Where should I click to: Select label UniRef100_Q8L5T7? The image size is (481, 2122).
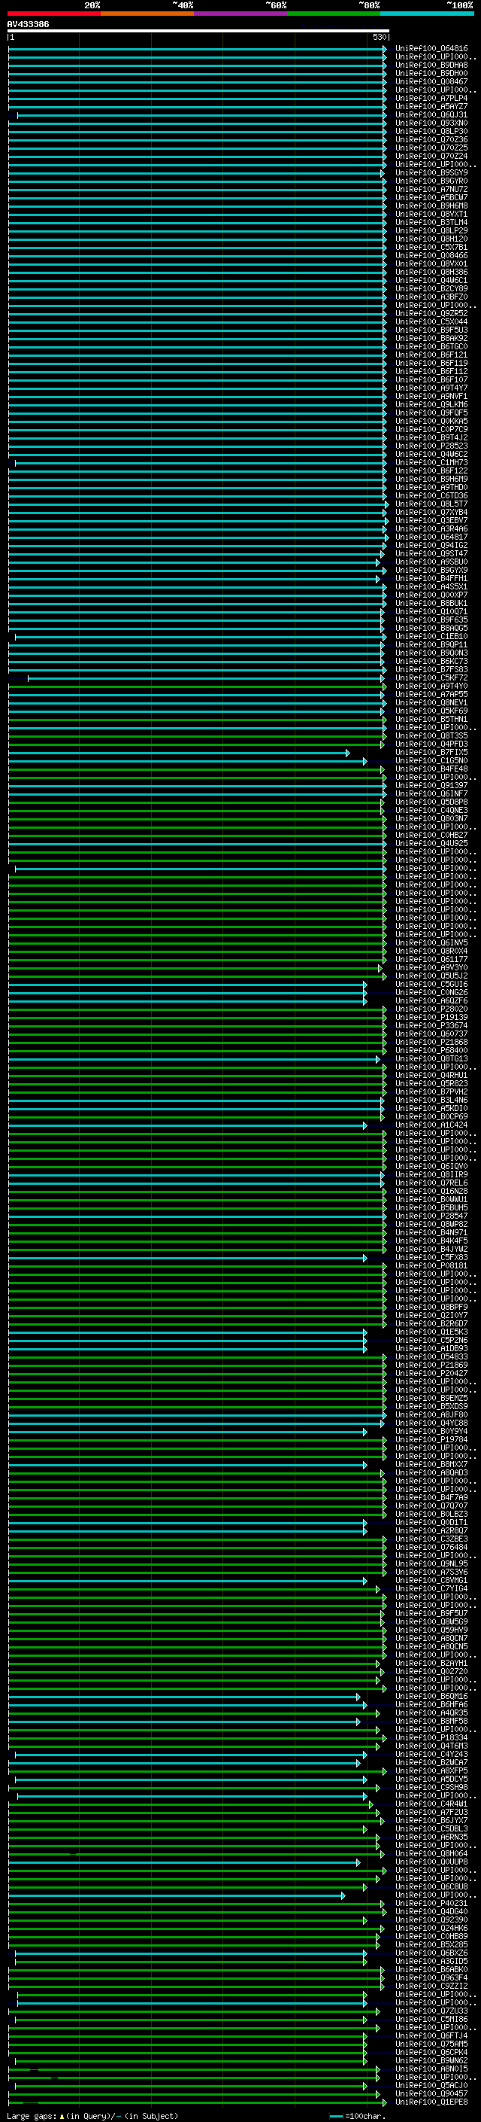tap(431, 504)
